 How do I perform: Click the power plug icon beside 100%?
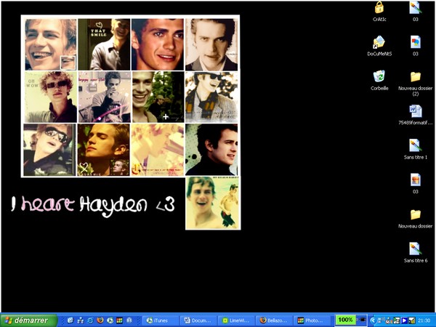363,320
